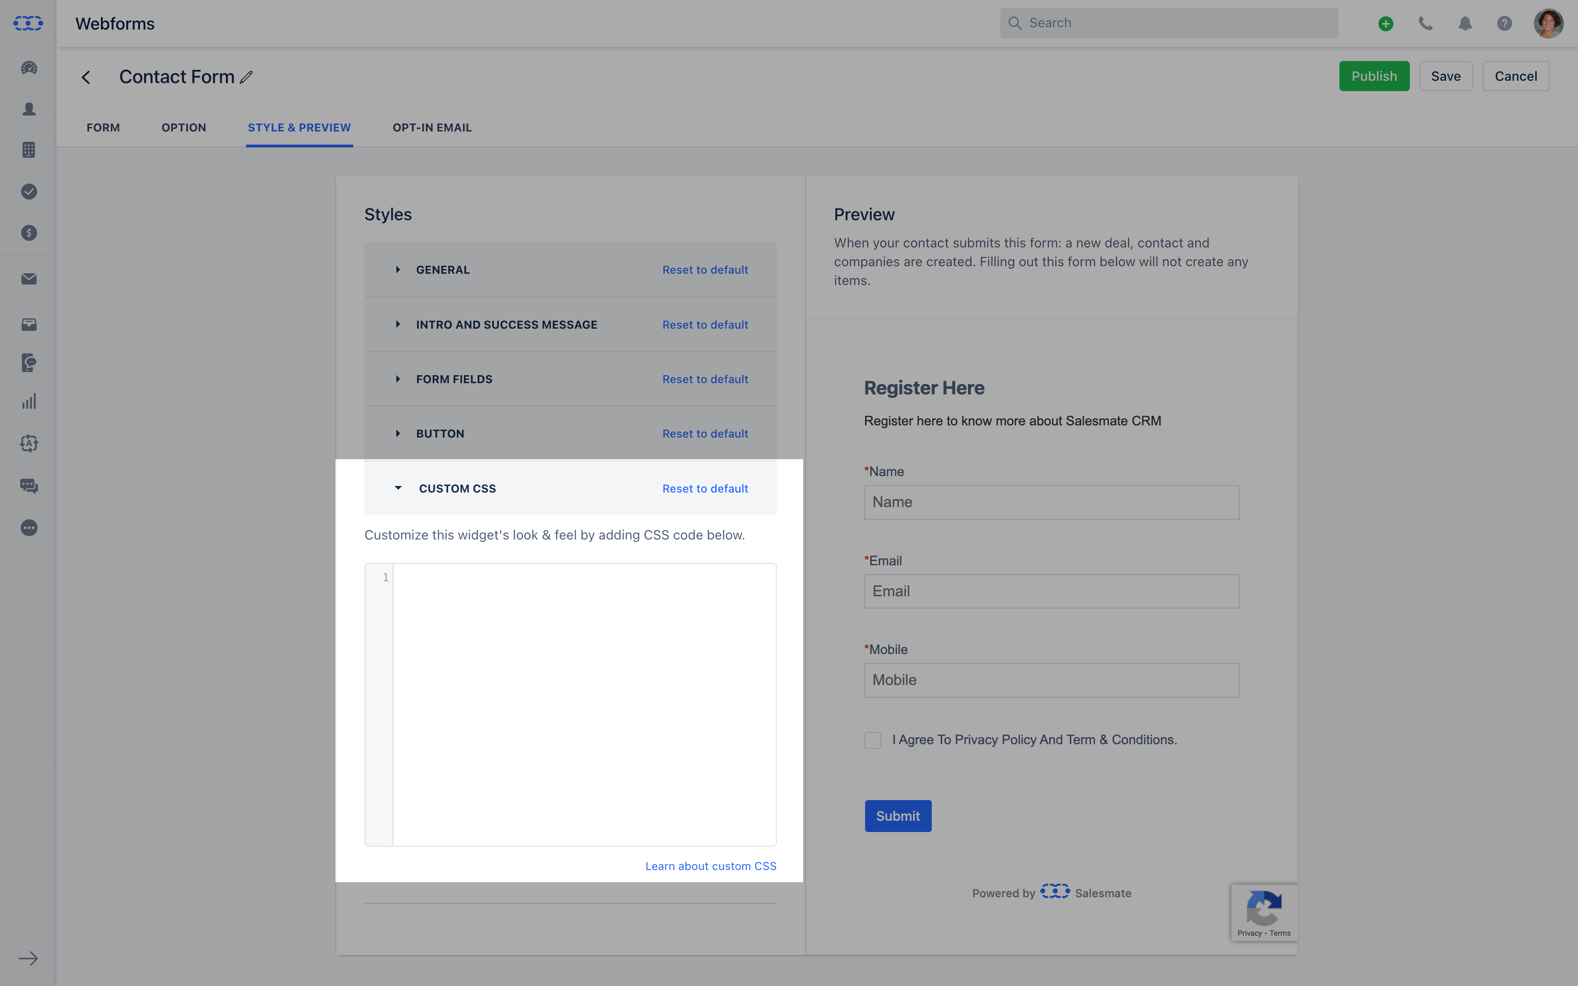Open notifications via the bell icon
1578x986 pixels.
(x=1464, y=23)
